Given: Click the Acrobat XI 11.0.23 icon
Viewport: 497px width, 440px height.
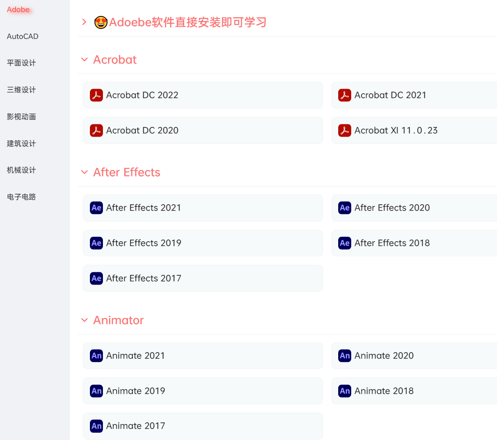Looking at the screenshot, I should [344, 131].
